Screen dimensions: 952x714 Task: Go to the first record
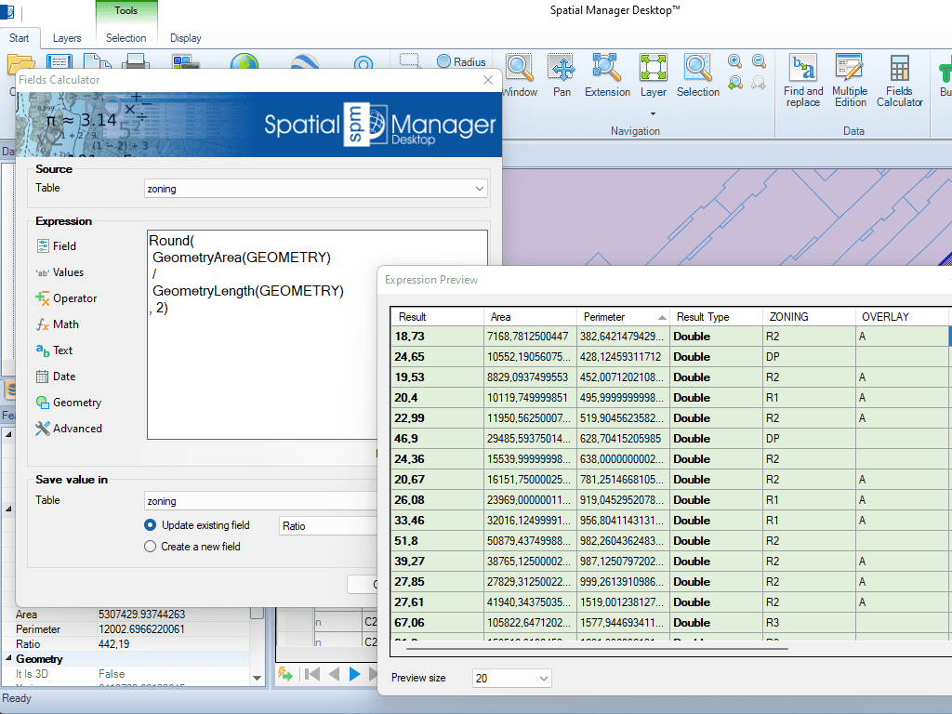[312, 674]
